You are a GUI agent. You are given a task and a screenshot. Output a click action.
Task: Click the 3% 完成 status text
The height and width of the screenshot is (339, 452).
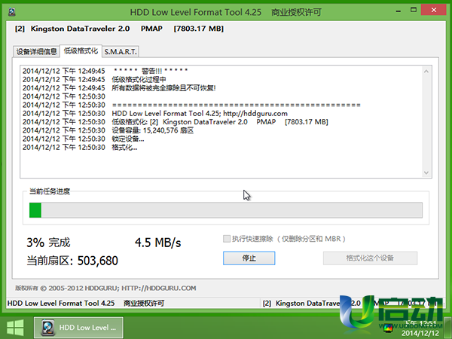(48, 243)
